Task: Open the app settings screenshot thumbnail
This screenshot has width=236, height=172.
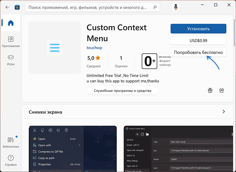Action: (x=178, y=149)
